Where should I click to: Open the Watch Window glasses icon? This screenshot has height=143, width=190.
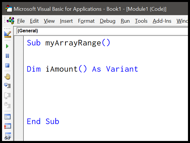[x=7, y=136]
